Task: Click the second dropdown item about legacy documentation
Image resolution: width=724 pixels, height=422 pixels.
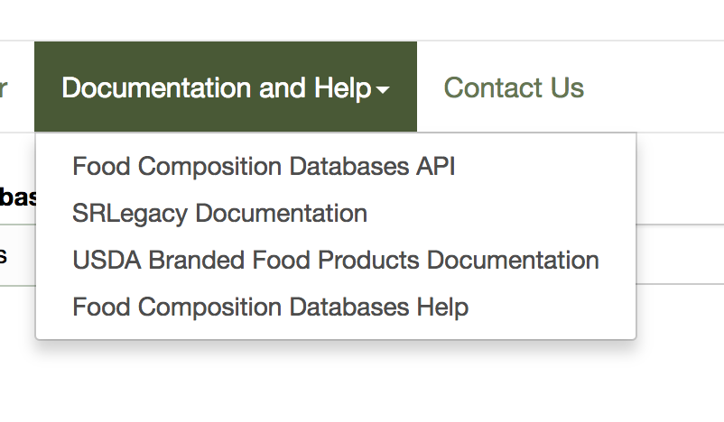Action: pyautogui.click(x=219, y=214)
